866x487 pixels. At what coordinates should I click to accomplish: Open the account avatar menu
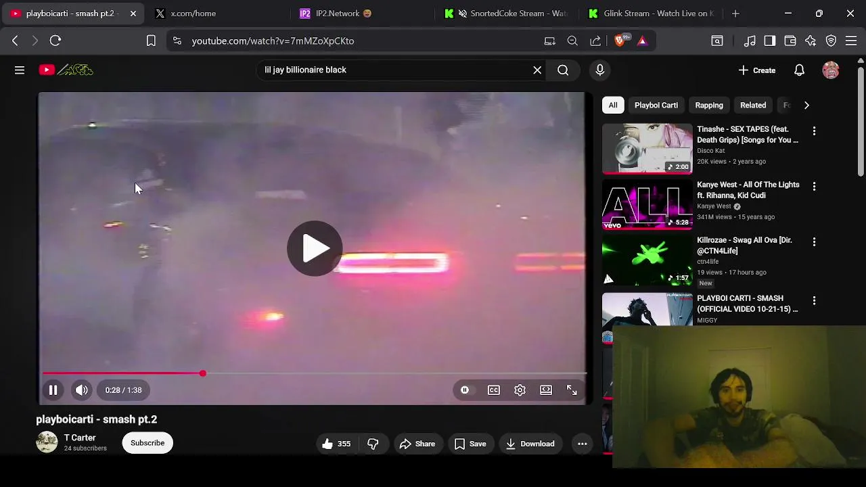[831, 70]
